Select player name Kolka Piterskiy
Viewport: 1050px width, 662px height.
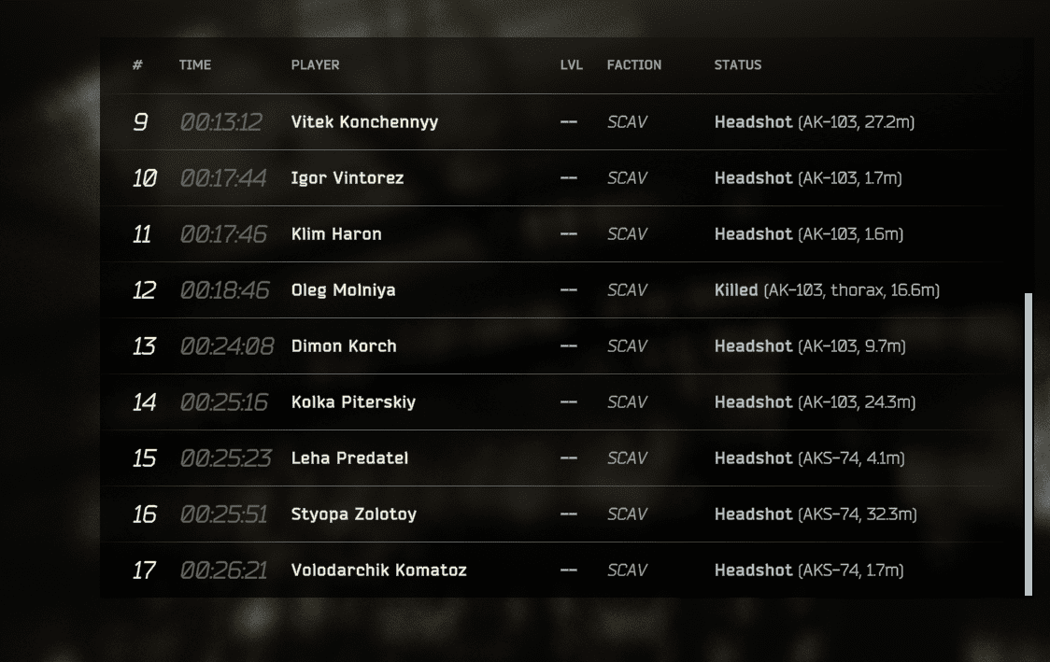click(353, 402)
